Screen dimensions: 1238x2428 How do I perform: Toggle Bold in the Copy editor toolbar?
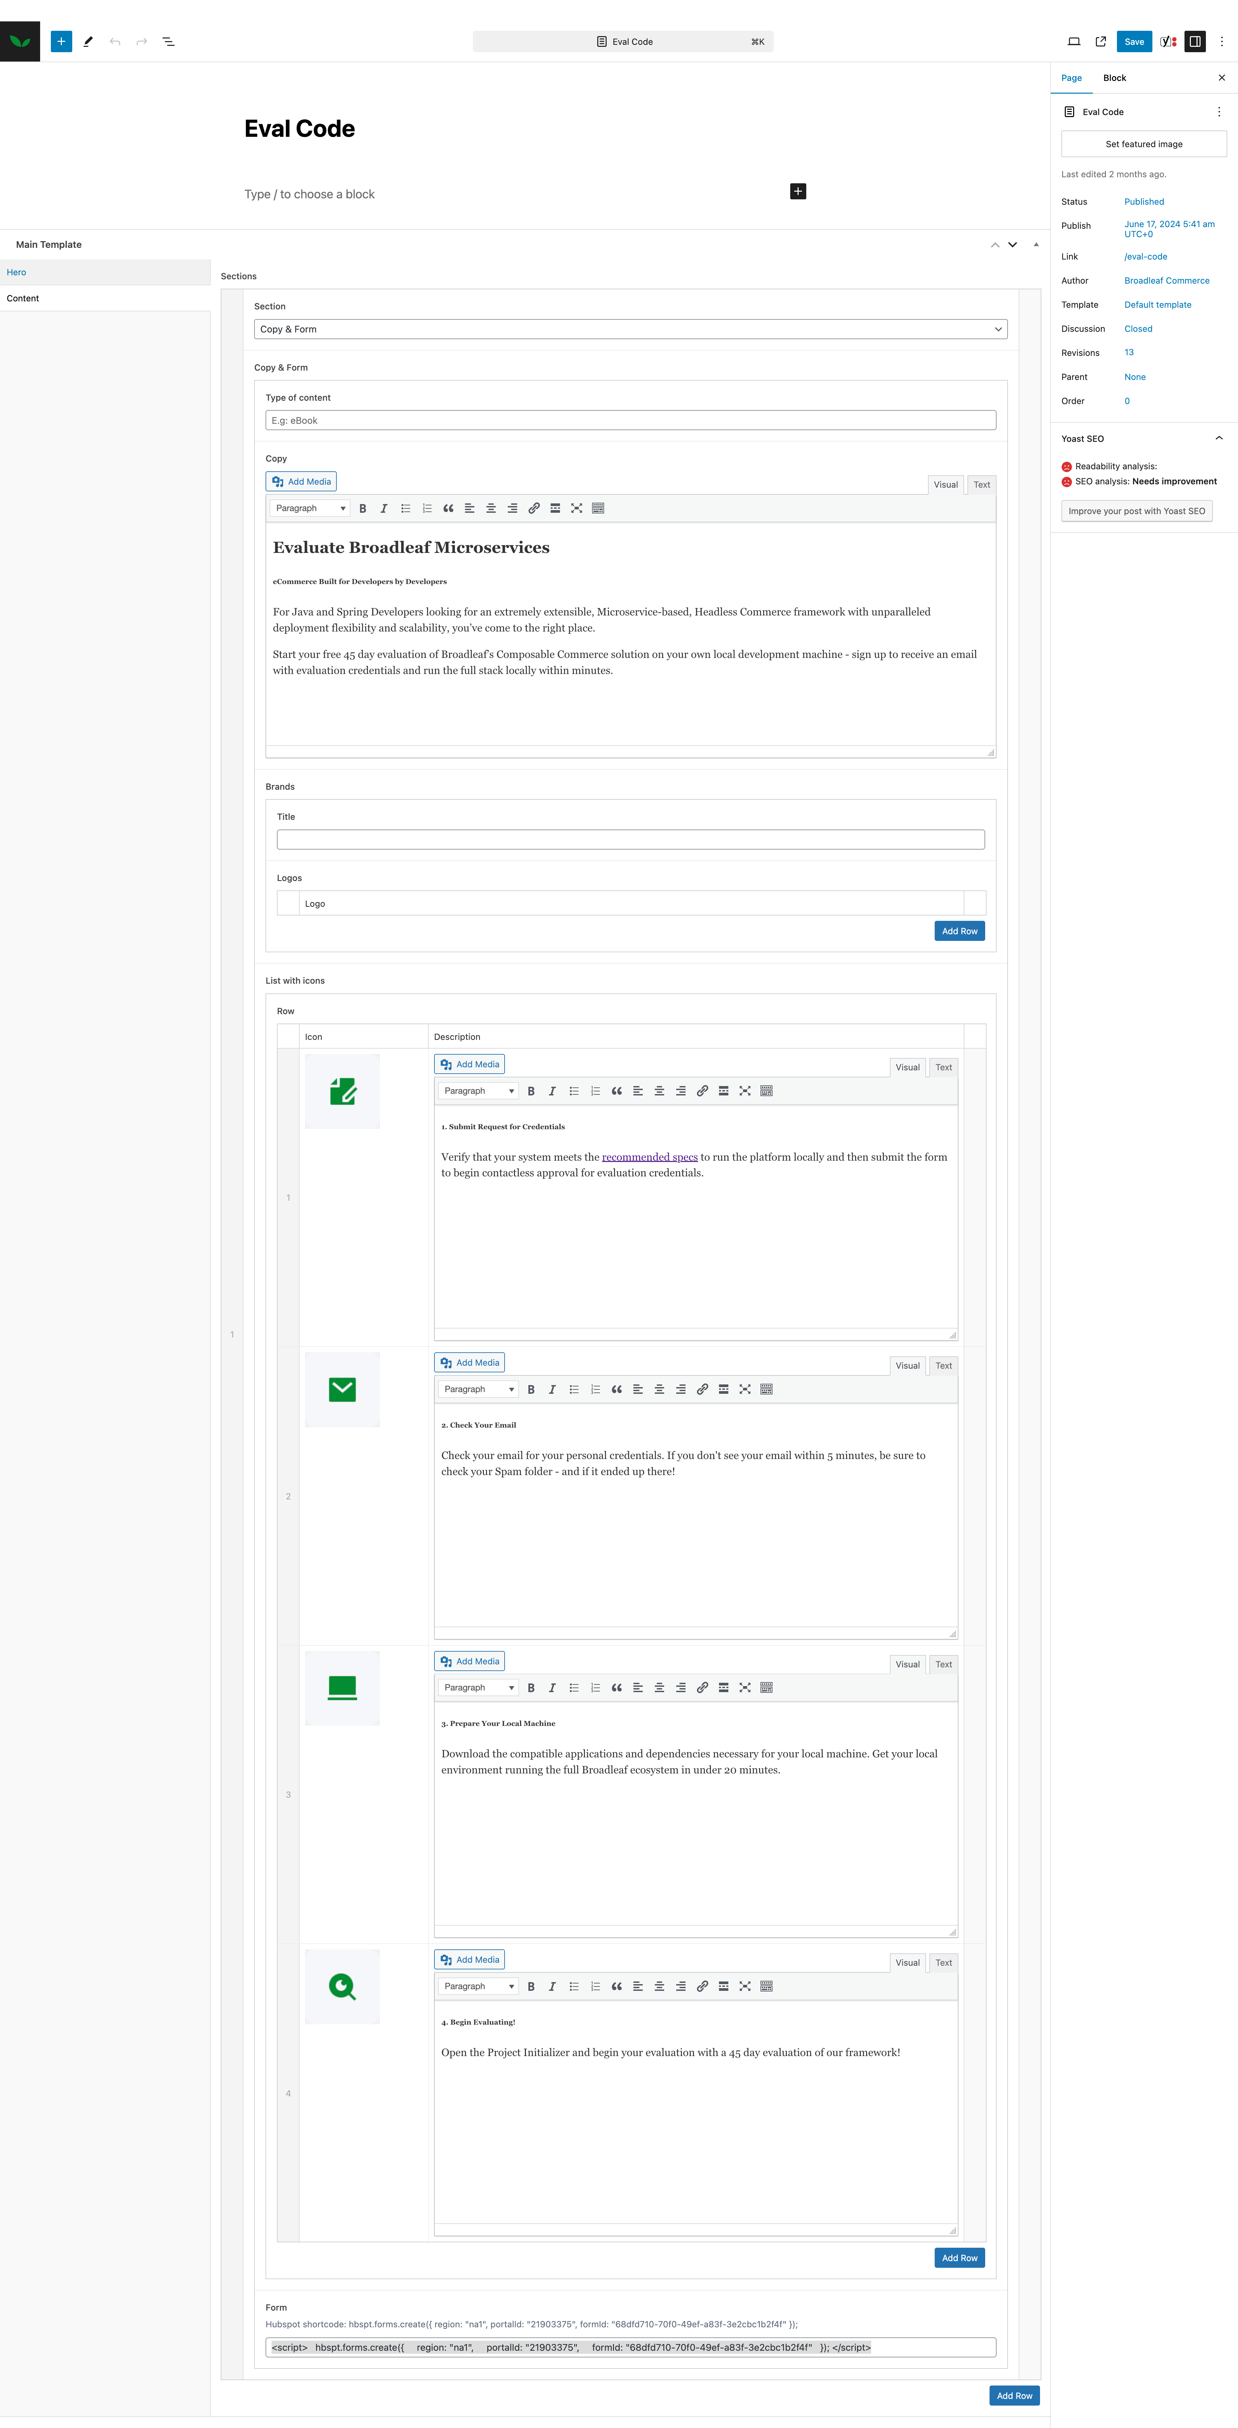(363, 508)
